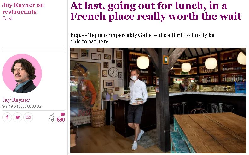Click the article headline about French lunch
Screen dimensions: 249x155
pyautogui.click(x=156, y=11)
